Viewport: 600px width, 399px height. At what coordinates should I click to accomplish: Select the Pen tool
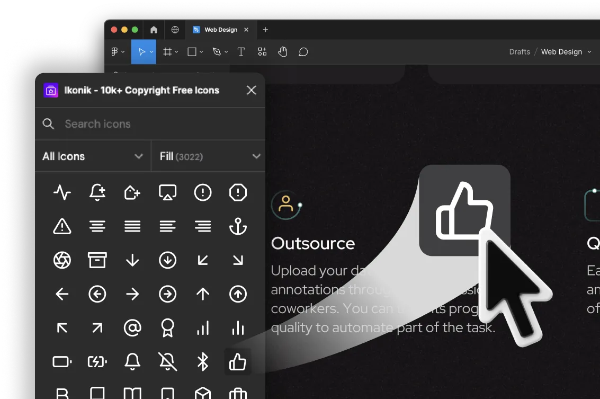pyautogui.click(x=216, y=51)
